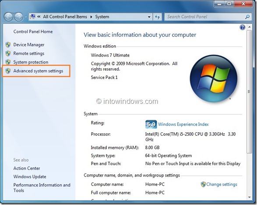
Task: Click shield icon beside Remote settings
Action: [x=8, y=53]
